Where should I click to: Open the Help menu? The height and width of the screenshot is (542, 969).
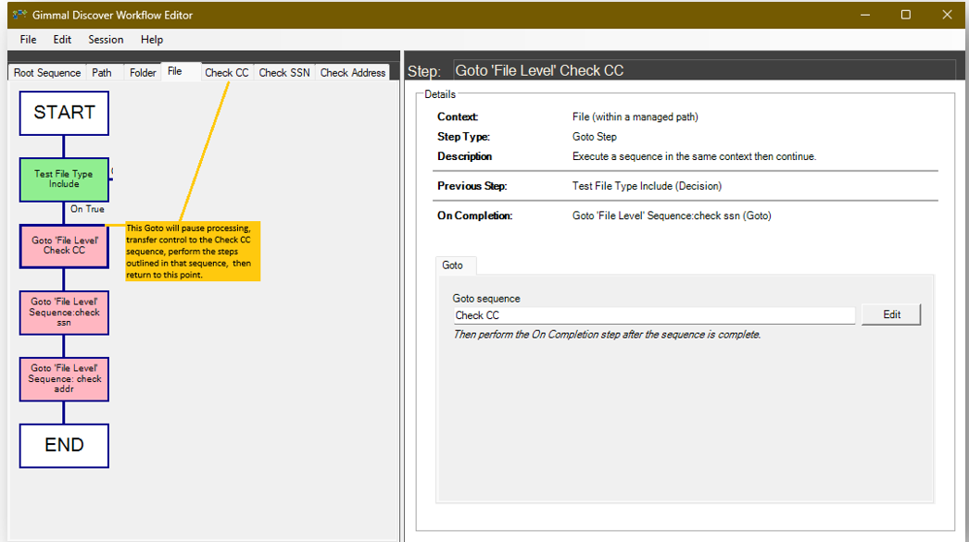pos(152,40)
